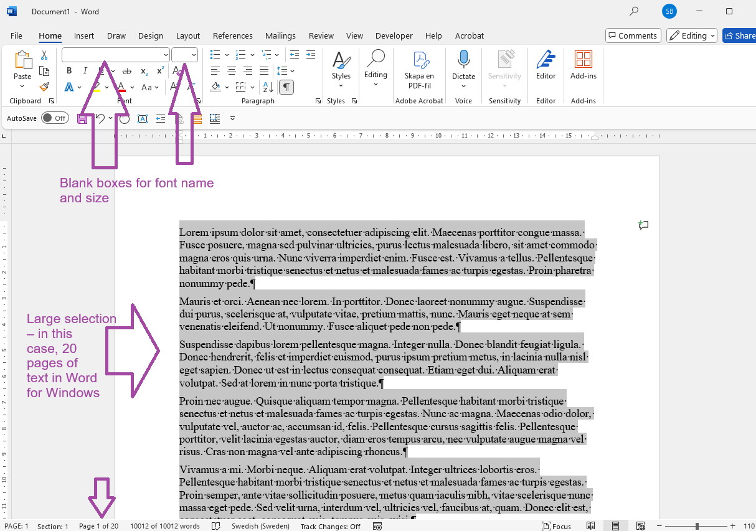Apply the red font color
This screenshot has height=531, width=756.
tap(122, 87)
